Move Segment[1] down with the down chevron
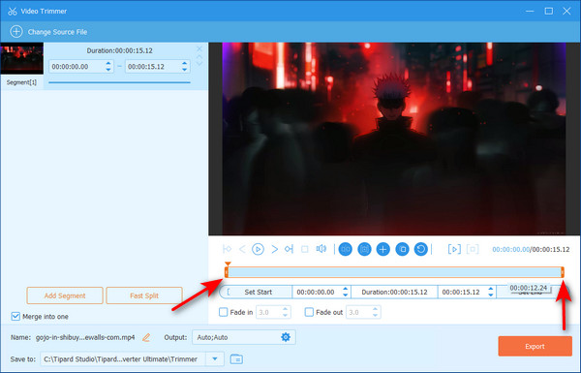Screen dimensions: 581x373 (x=199, y=64)
